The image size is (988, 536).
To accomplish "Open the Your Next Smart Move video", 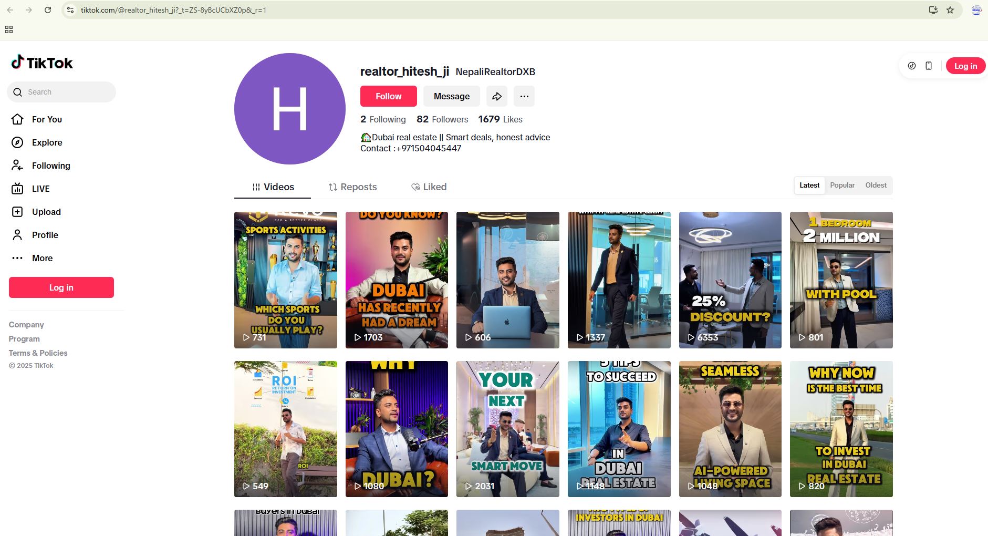I will tap(508, 429).
